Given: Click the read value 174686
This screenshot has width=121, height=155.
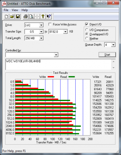Looking at the screenshot, I should pos(109,126).
